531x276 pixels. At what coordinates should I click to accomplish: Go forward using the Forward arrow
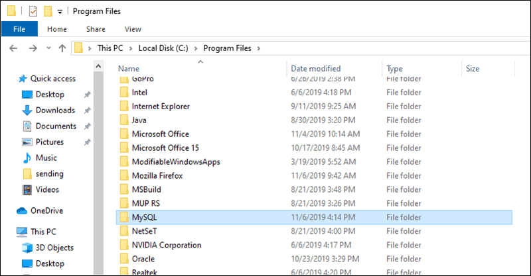33,48
